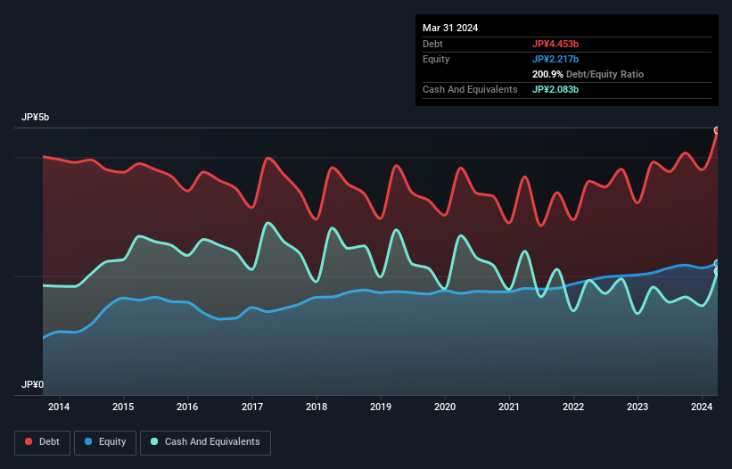
Task: Toggle the Cash And Equivalents legend button
Action: [x=205, y=442]
